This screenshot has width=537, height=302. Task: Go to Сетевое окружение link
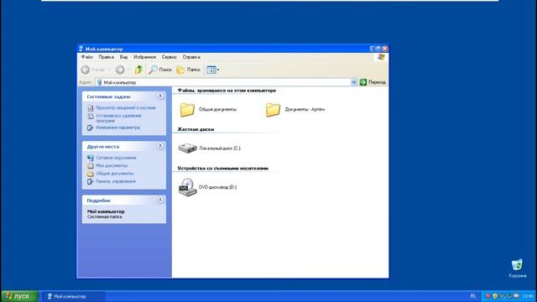pos(116,158)
